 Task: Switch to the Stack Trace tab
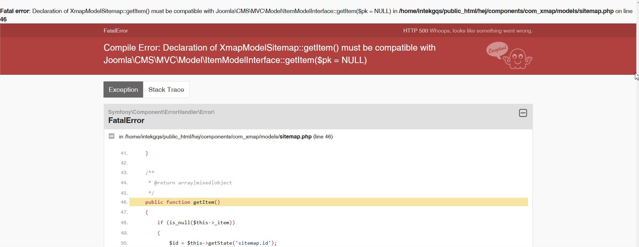click(x=166, y=89)
